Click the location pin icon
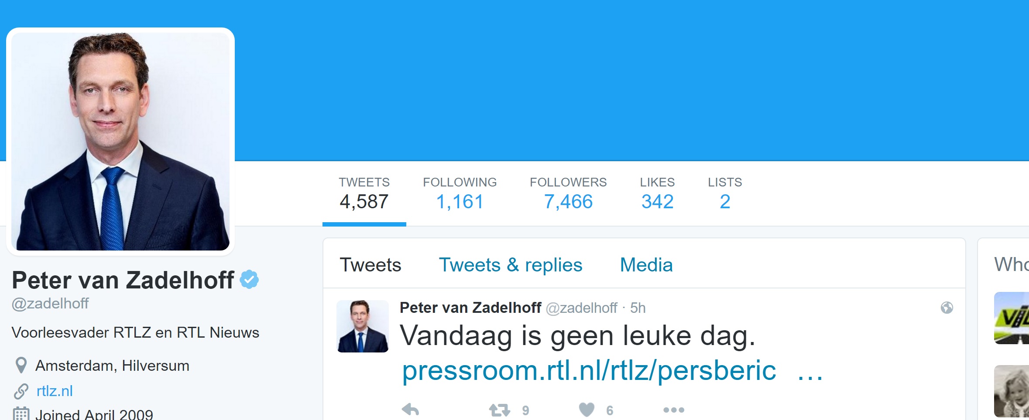 tap(21, 365)
